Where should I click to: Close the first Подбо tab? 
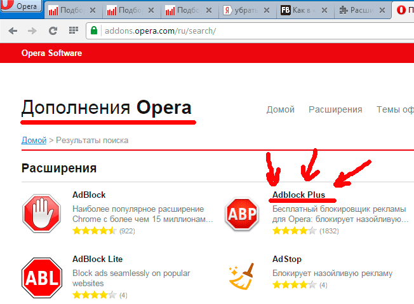93,10
